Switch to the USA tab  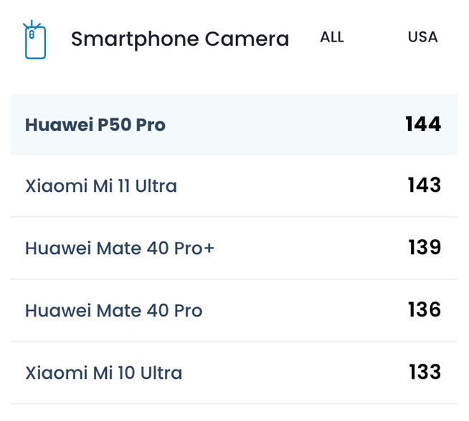tap(422, 37)
